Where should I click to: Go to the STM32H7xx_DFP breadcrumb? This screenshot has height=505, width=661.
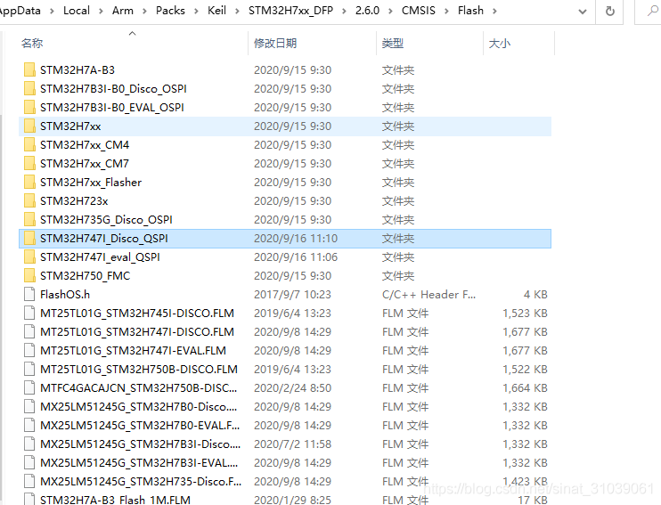(x=291, y=11)
